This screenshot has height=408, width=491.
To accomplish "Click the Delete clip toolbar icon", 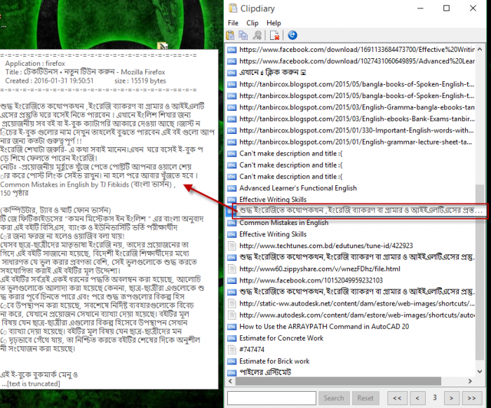I will (x=275, y=35).
